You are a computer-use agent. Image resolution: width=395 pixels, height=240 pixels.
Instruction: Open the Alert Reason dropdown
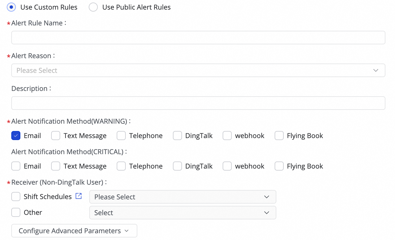[x=198, y=70]
